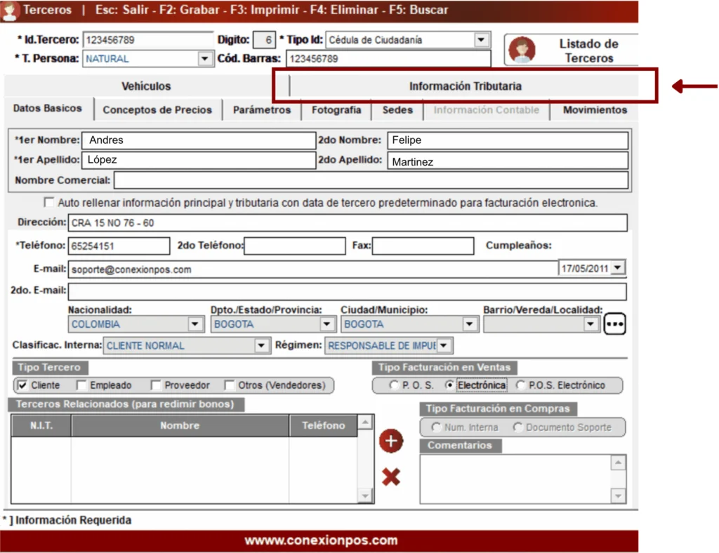This screenshot has width=719, height=553.
Task: Click scroll-up arrow in Terceros Relacionados table
Action: tap(365, 422)
